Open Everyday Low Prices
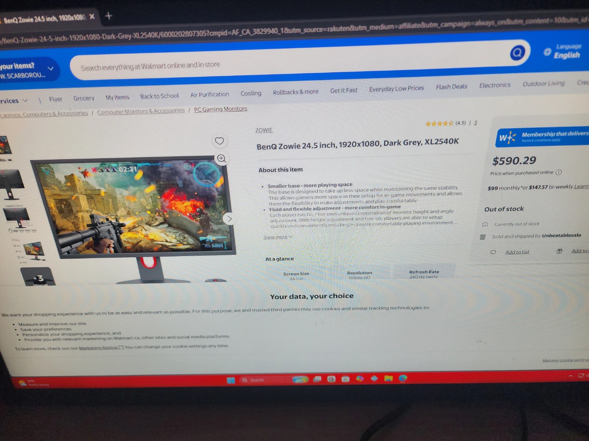 click(396, 89)
